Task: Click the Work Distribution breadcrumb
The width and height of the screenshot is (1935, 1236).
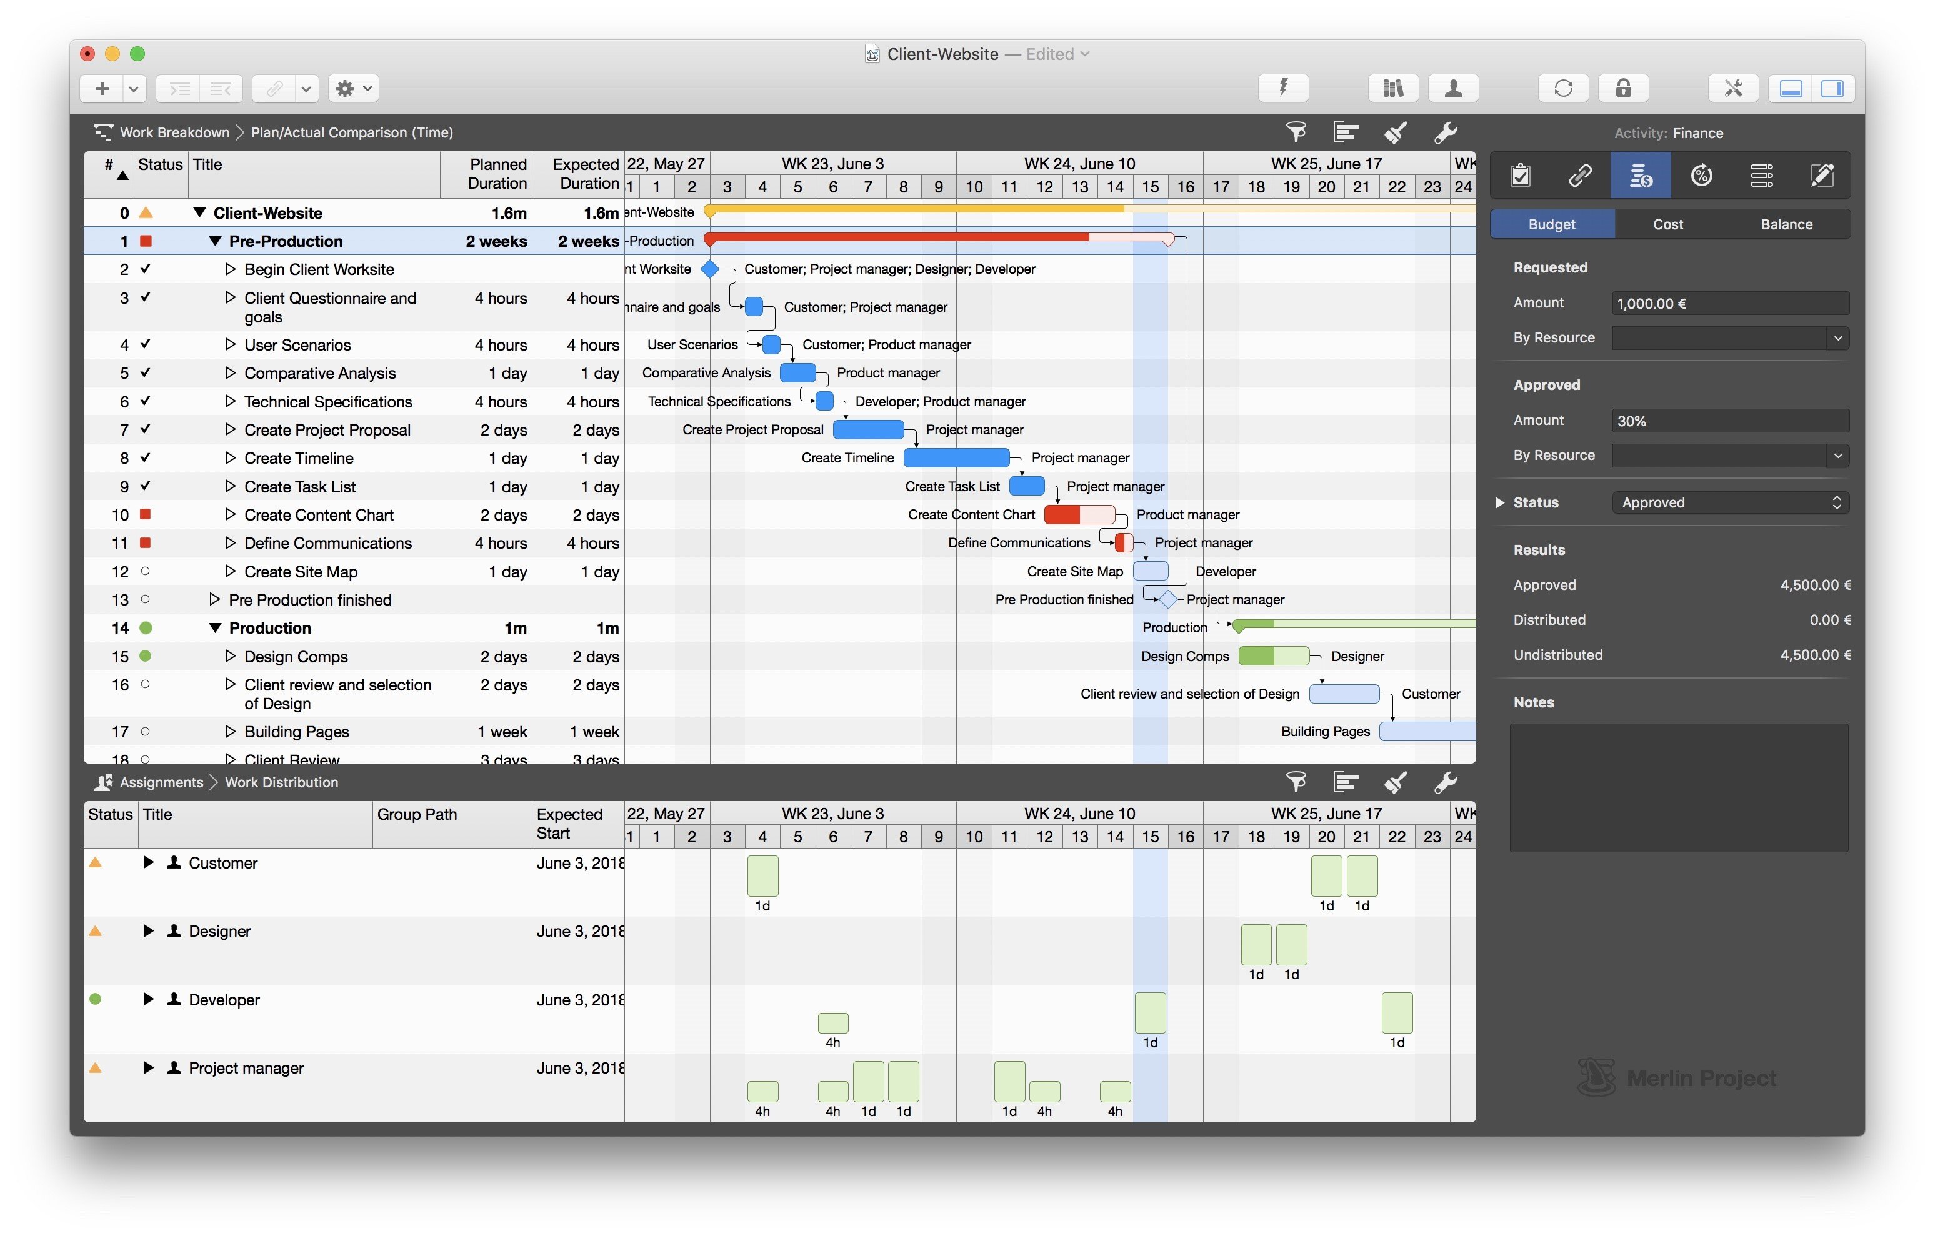Action: (281, 782)
